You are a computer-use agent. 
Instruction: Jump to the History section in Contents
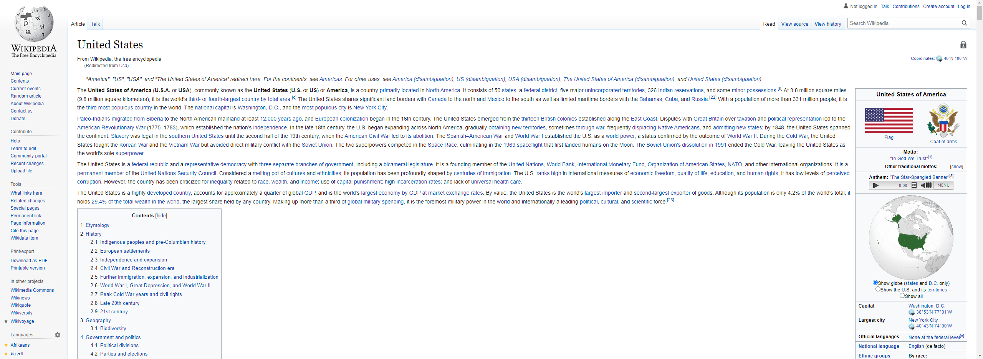click(x=94, y=234)
